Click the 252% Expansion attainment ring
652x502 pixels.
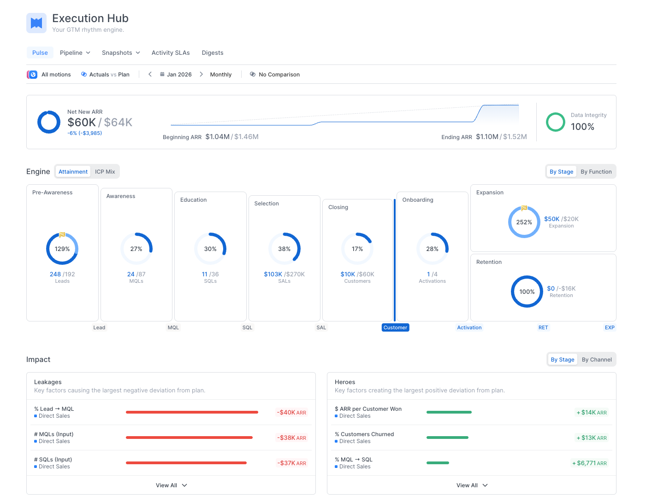[524, 222]
